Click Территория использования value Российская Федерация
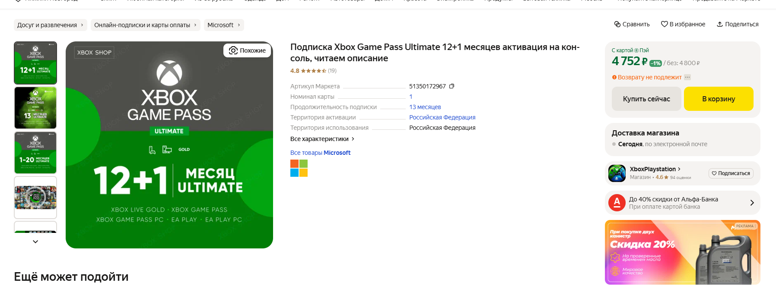The width and height of the screenshot is (776, 295). pos(442,128)
